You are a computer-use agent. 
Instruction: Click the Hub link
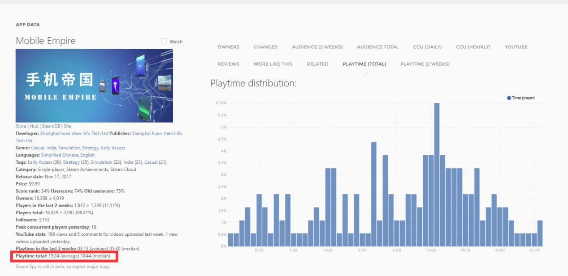34,126
